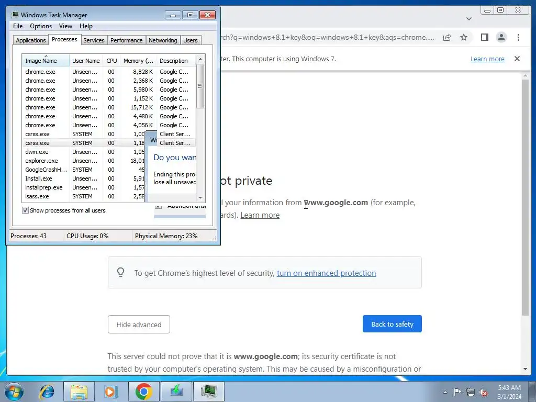The width and height of the screenshot is (536, 402).
Task: Click Learn more link in info bar
Action: coord(487,59)
